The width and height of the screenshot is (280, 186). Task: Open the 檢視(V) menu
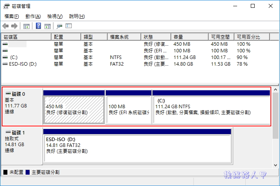click(55, 16)
